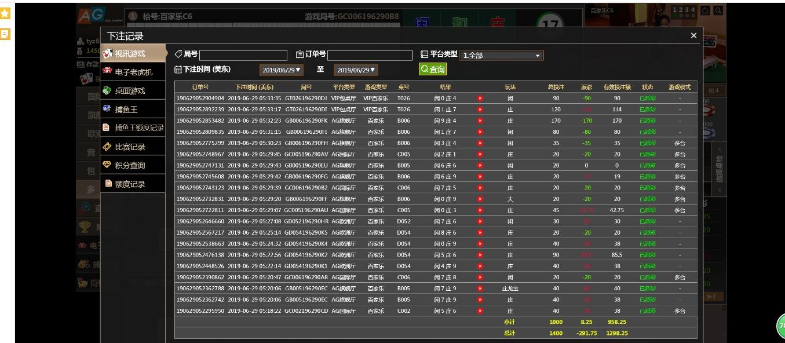The image size is (785, 343).
Task: Open the 平台类型 dropdown showing 1.全部
Action: pyautogui.click(x=501, y=56)
